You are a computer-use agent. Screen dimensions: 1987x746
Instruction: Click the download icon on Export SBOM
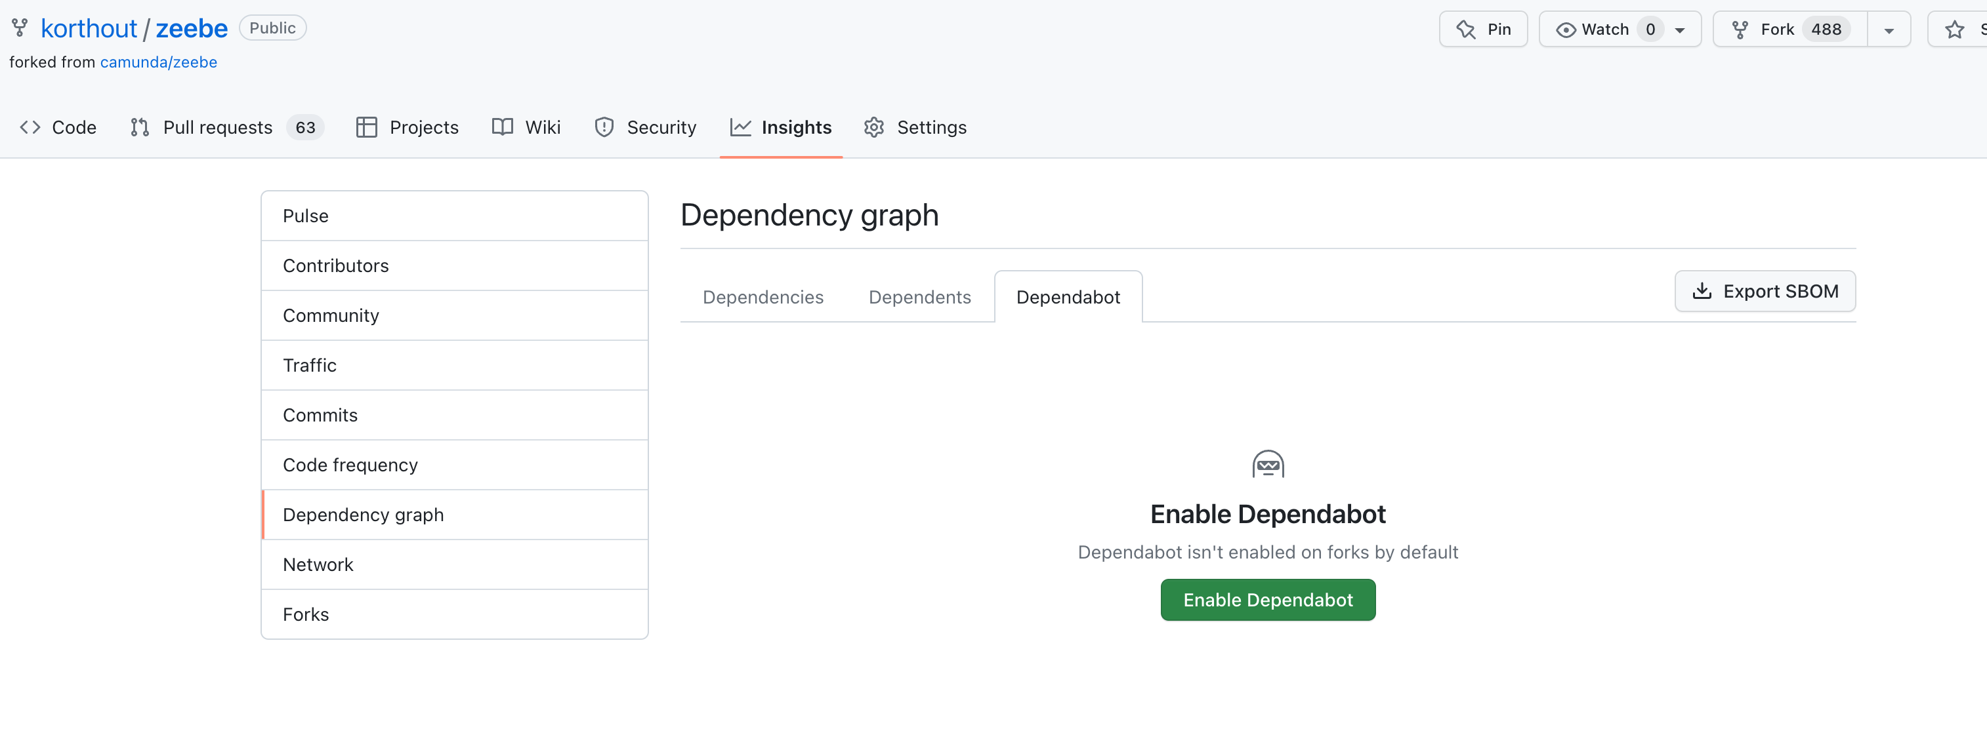click(1703, 291)
